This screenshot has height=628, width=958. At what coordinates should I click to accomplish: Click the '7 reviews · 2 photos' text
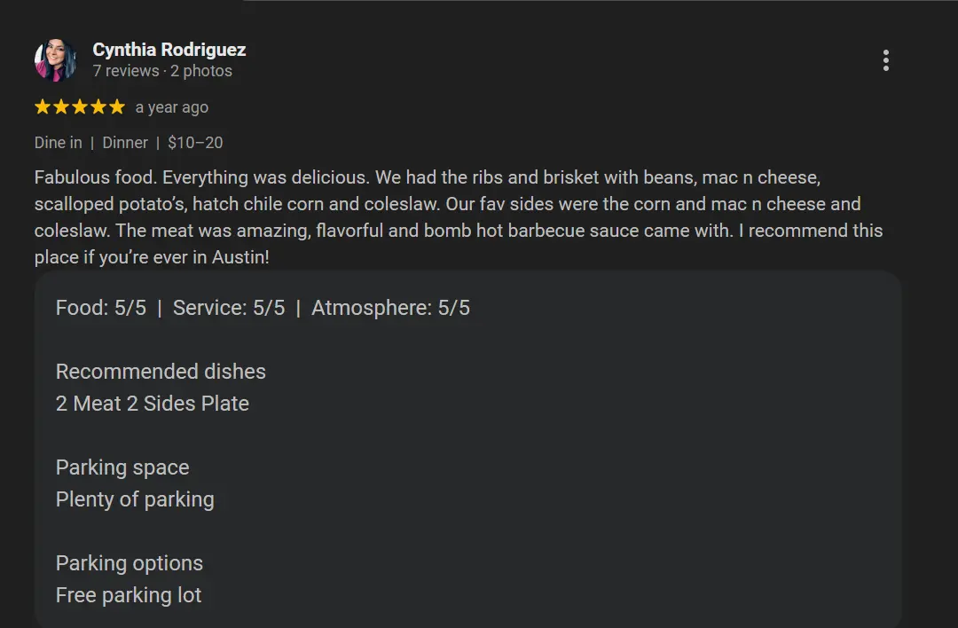[162, 71]
